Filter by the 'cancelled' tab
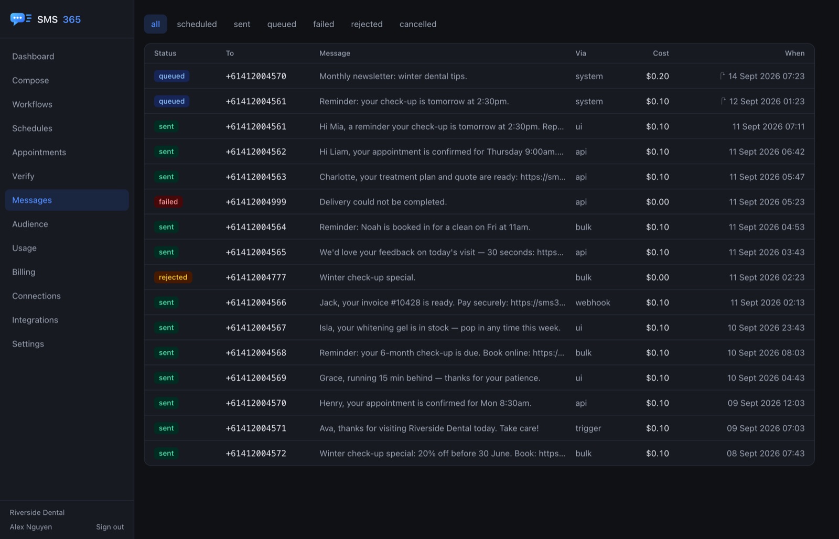 [418, 24]
